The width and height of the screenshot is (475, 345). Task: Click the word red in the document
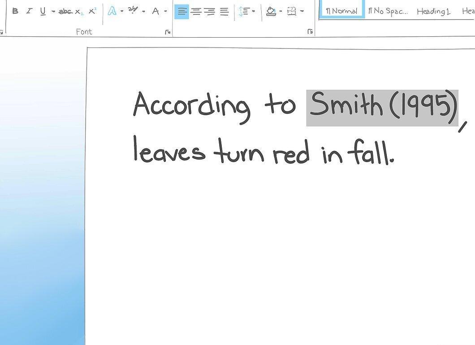click(291, 151)
